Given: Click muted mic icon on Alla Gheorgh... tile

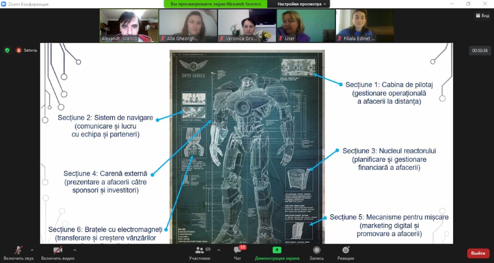Looking at the screenshot, I should [163, 39].
